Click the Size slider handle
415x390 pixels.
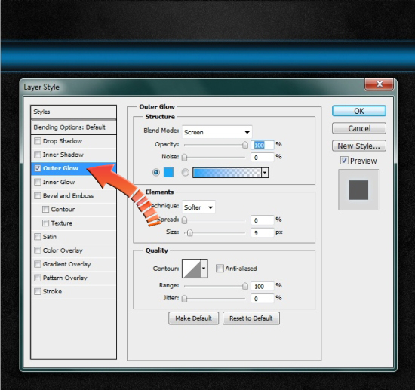click(189, 232)
